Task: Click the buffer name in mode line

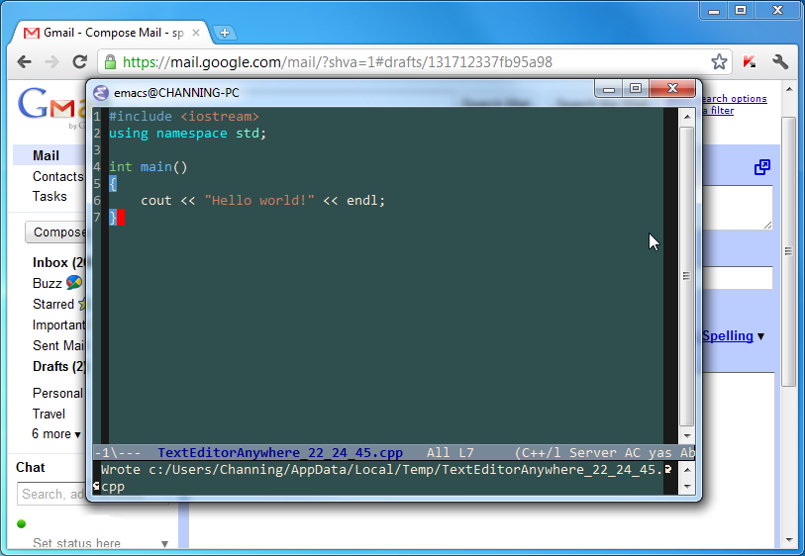Action: [280, 453]
